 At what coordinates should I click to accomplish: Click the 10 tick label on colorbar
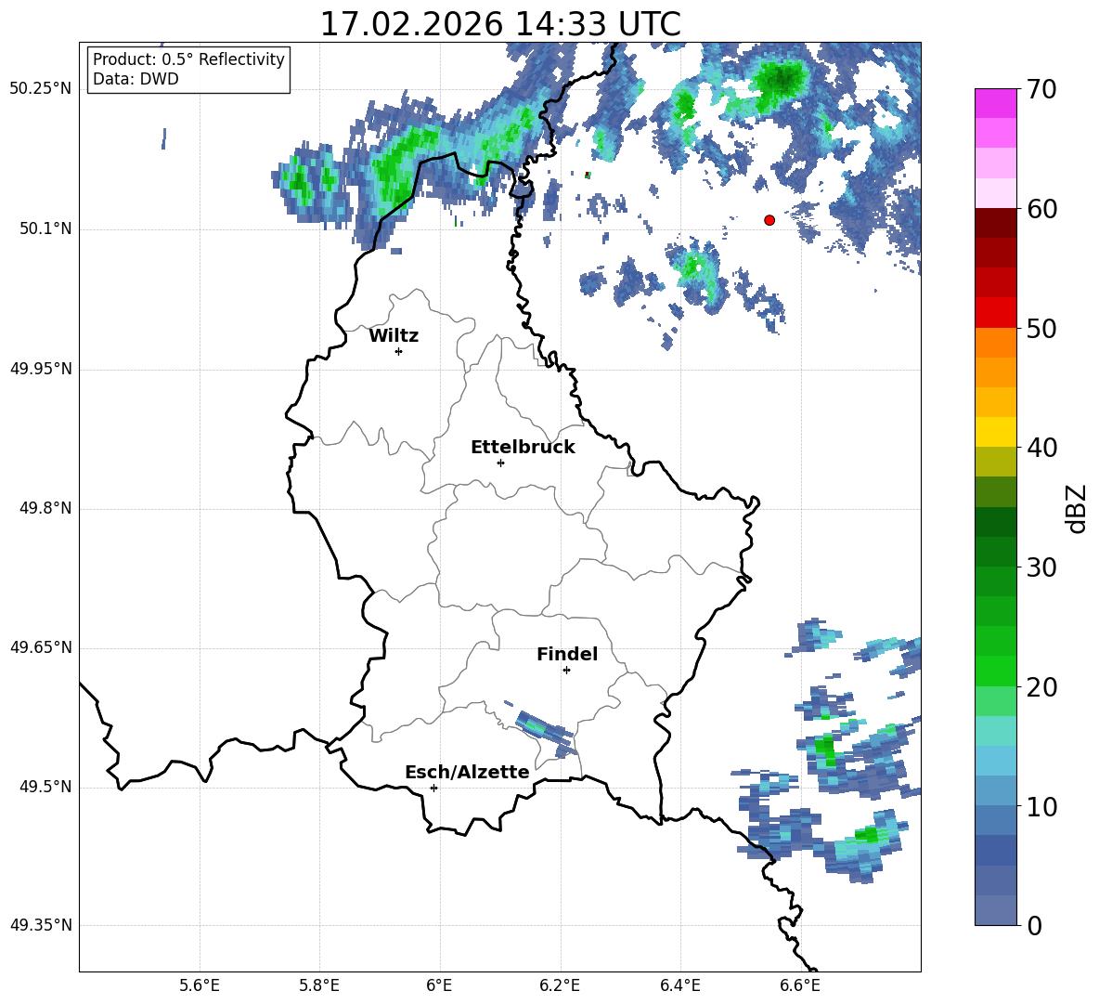1041,806
